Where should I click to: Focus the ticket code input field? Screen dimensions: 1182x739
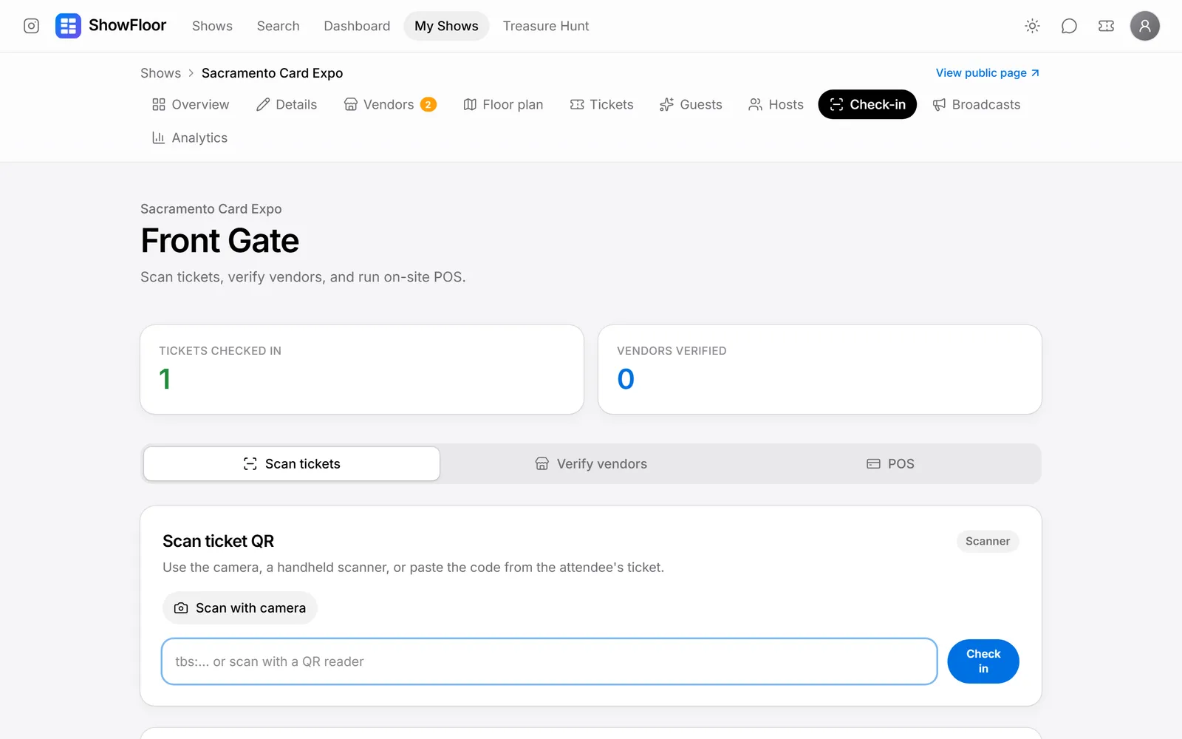click(550, 661)
